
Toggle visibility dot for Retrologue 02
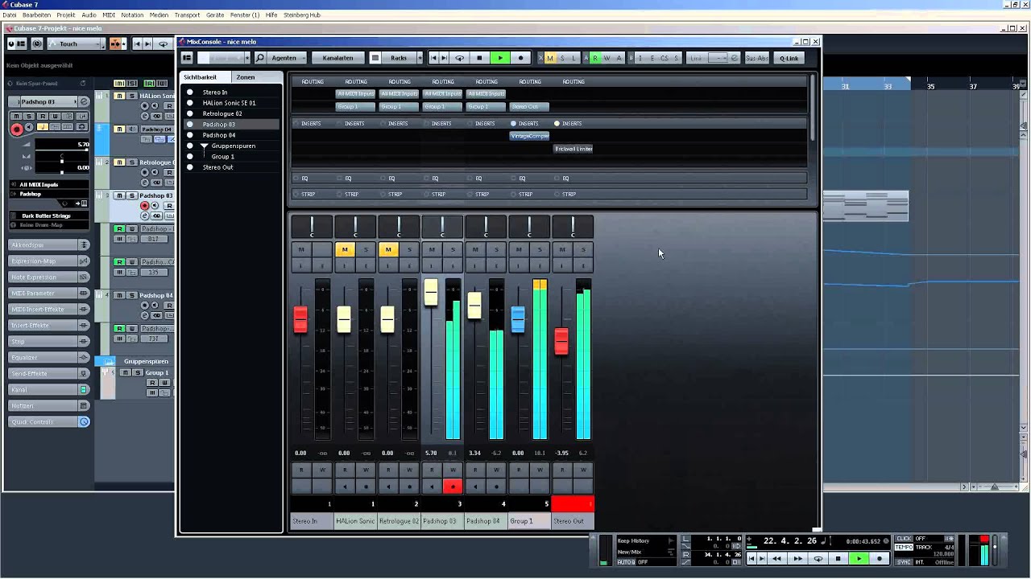190,113
